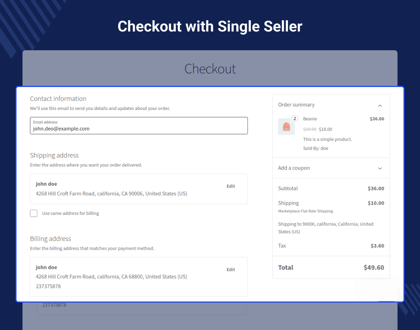Check Use same address for billing
Viewport: 420px width, 330px height.
click(x=33, y=213)
